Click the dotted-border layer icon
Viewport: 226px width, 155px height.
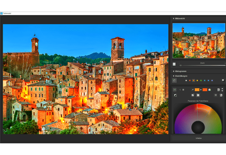click(x=198, y=95)
